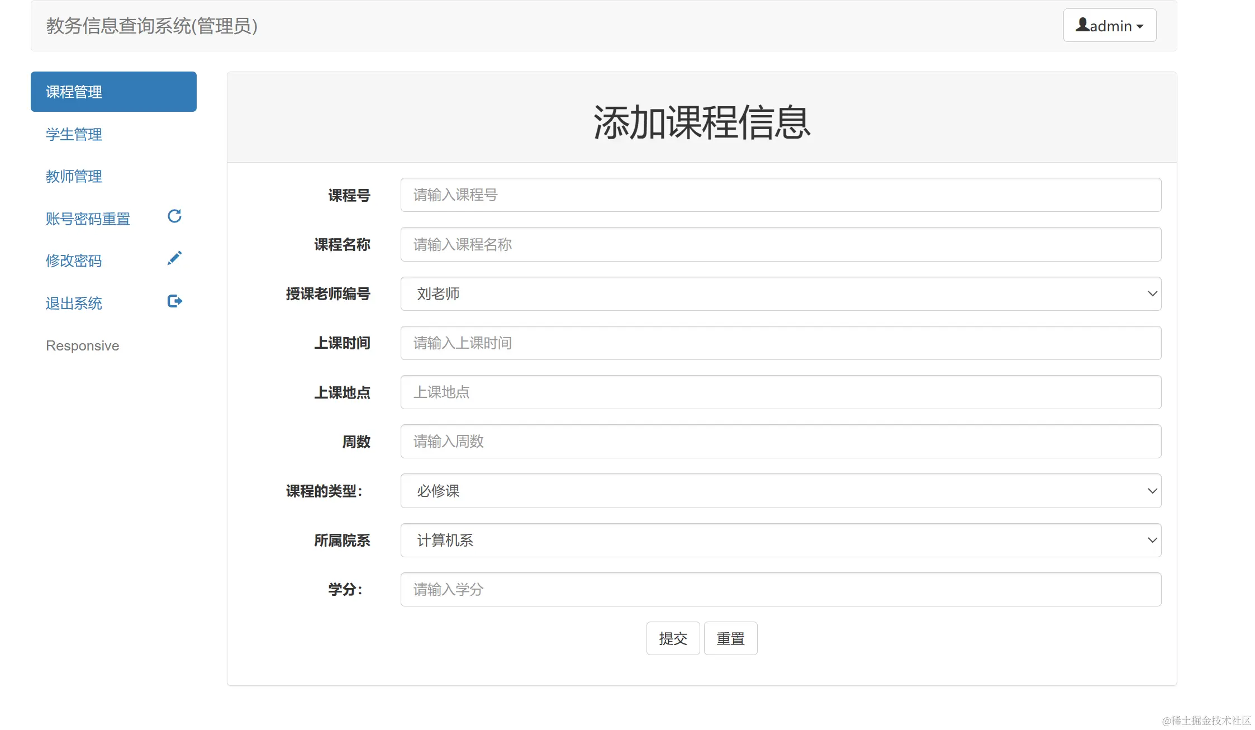Open the admin dropdown menu

1109,26
